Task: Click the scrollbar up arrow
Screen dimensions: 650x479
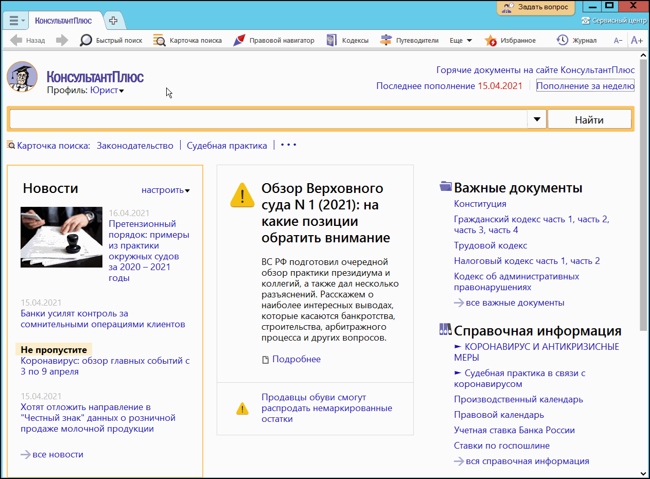Action: point(643,55)
